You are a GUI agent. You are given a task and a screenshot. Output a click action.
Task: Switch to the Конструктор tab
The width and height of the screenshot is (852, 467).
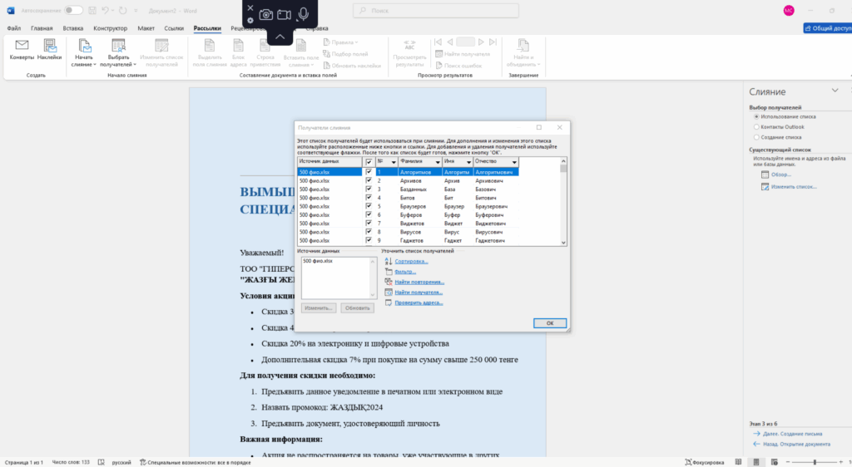tap(111, 28)
